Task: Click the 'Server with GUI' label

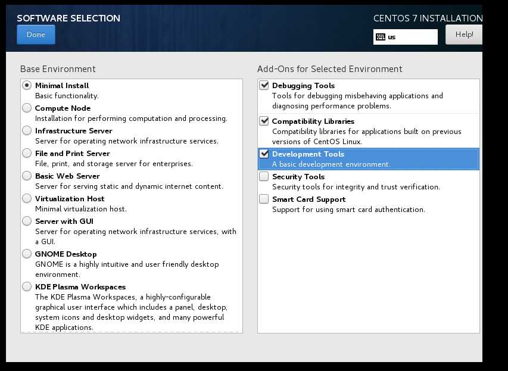Action: click(64, 222)
